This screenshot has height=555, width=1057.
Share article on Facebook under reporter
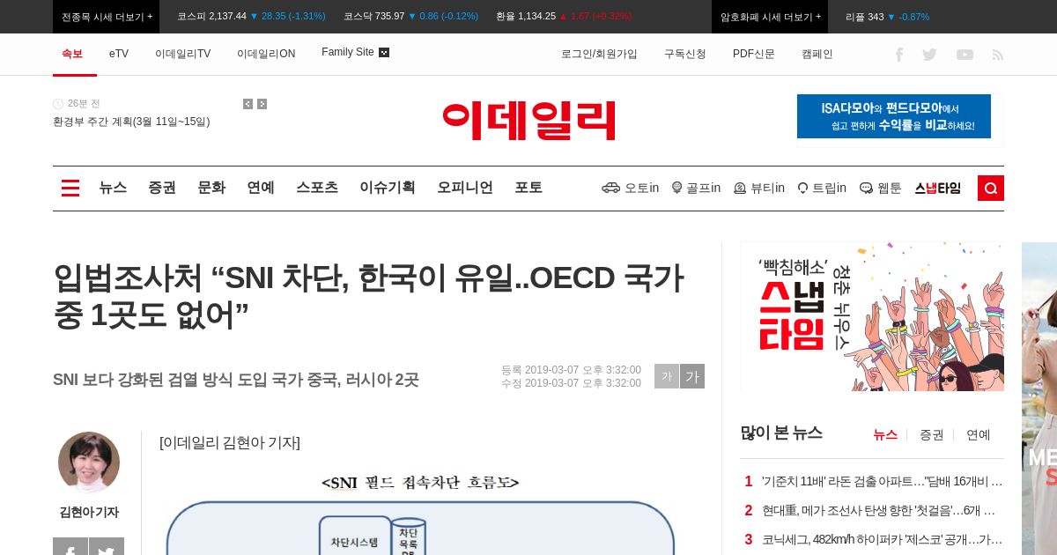point(70,548)
